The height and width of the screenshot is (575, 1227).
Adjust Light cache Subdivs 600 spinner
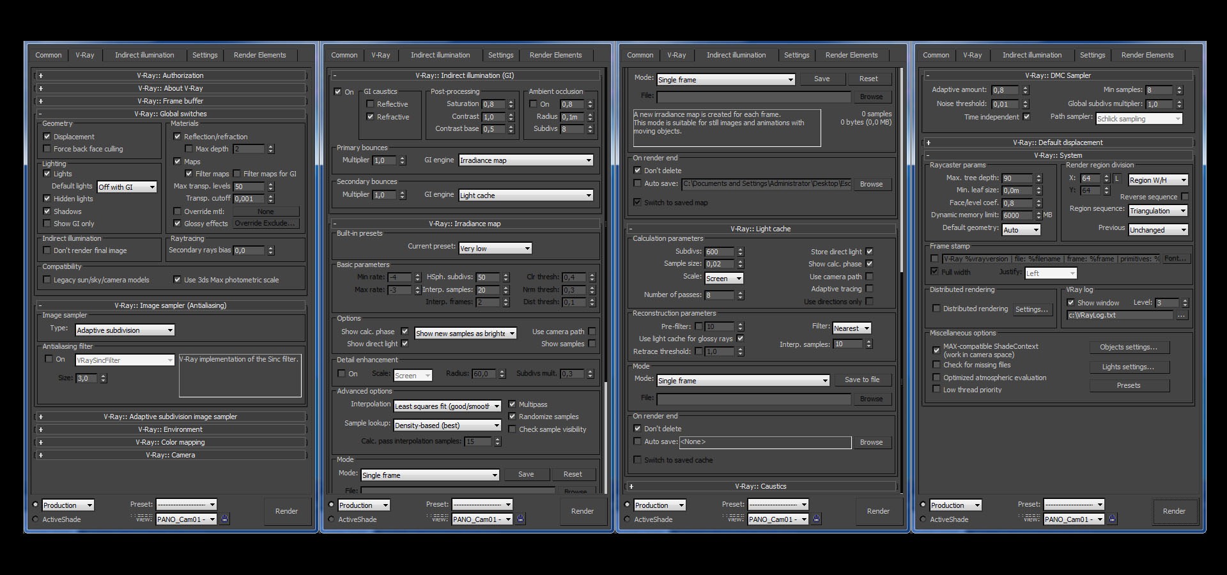tap(740, 252)
